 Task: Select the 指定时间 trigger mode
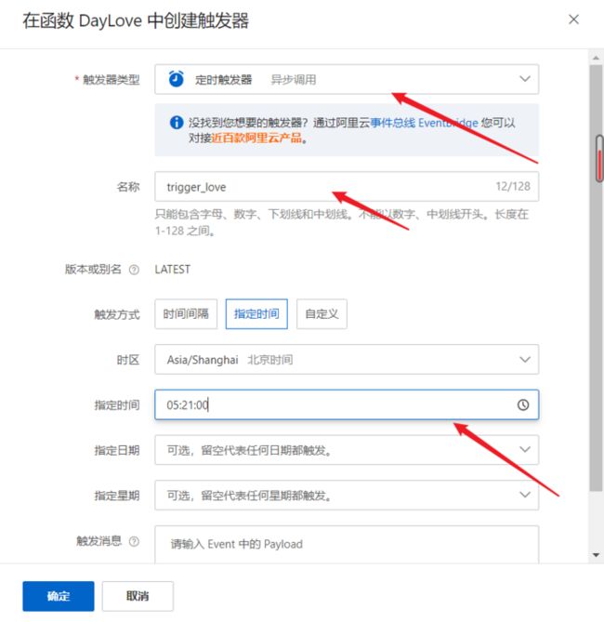point(256,313)
